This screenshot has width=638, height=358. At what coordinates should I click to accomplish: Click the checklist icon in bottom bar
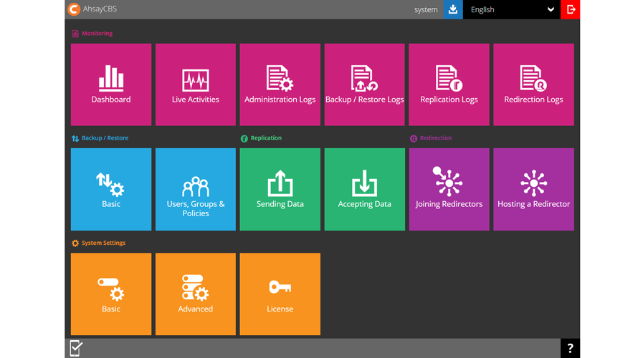(x=76, y=348)
